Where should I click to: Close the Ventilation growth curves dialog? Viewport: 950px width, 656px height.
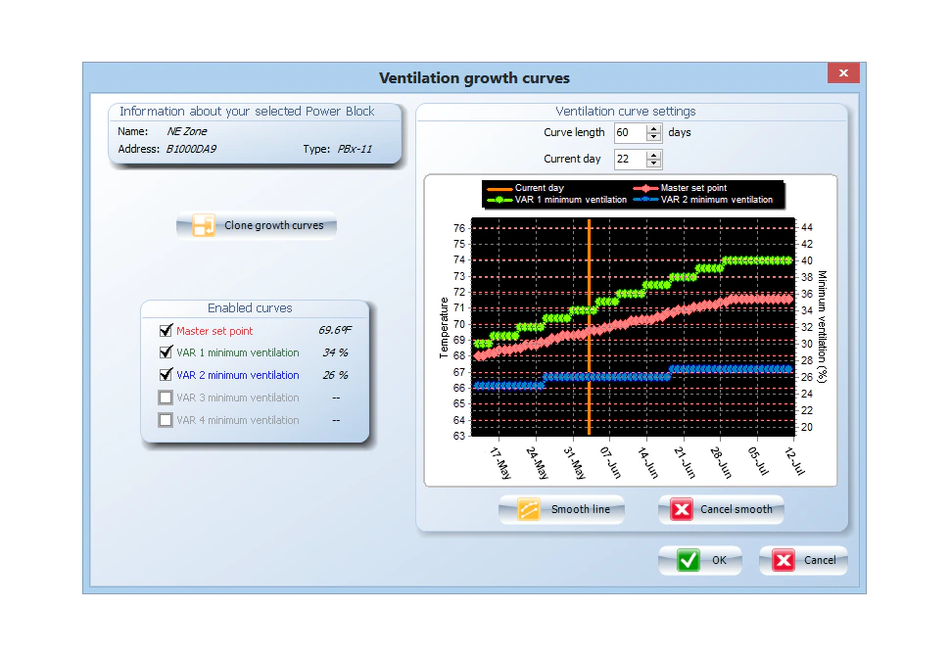(x=843, y=73)
